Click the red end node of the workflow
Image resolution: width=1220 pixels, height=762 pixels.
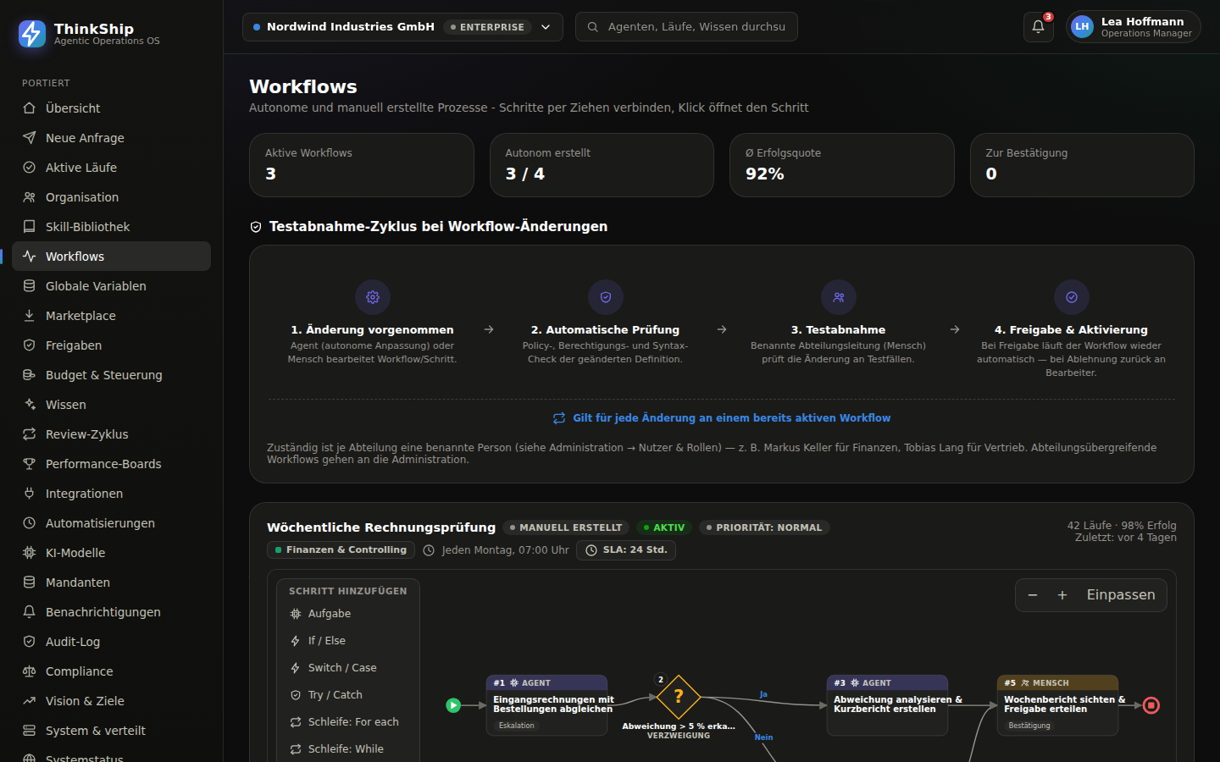[1151, 705]
